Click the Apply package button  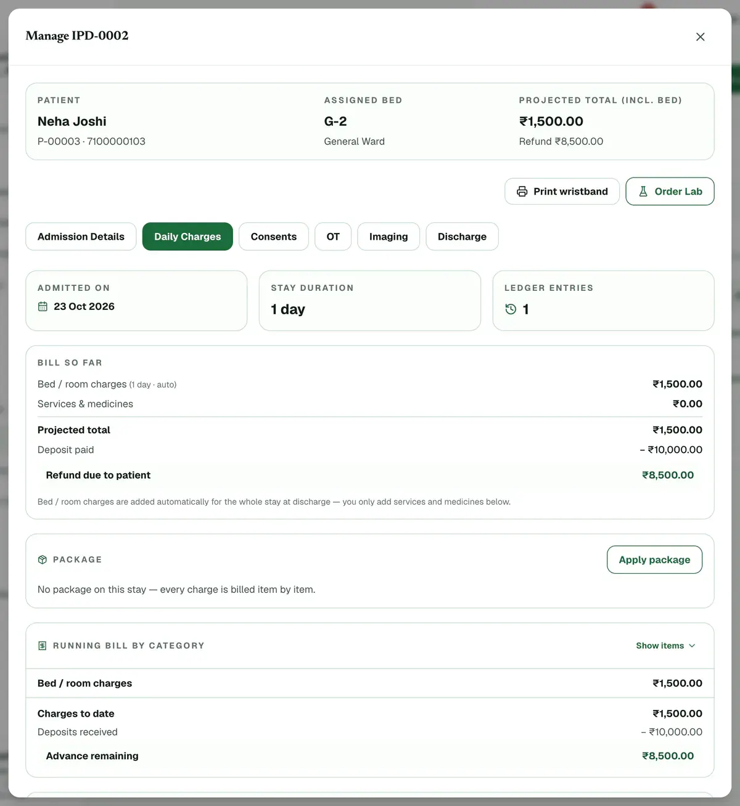654,560
